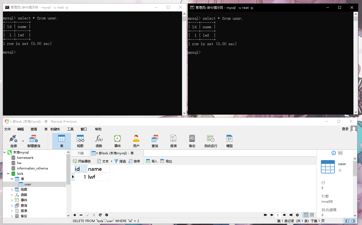Click the 文本 button

tap(103, 161)
